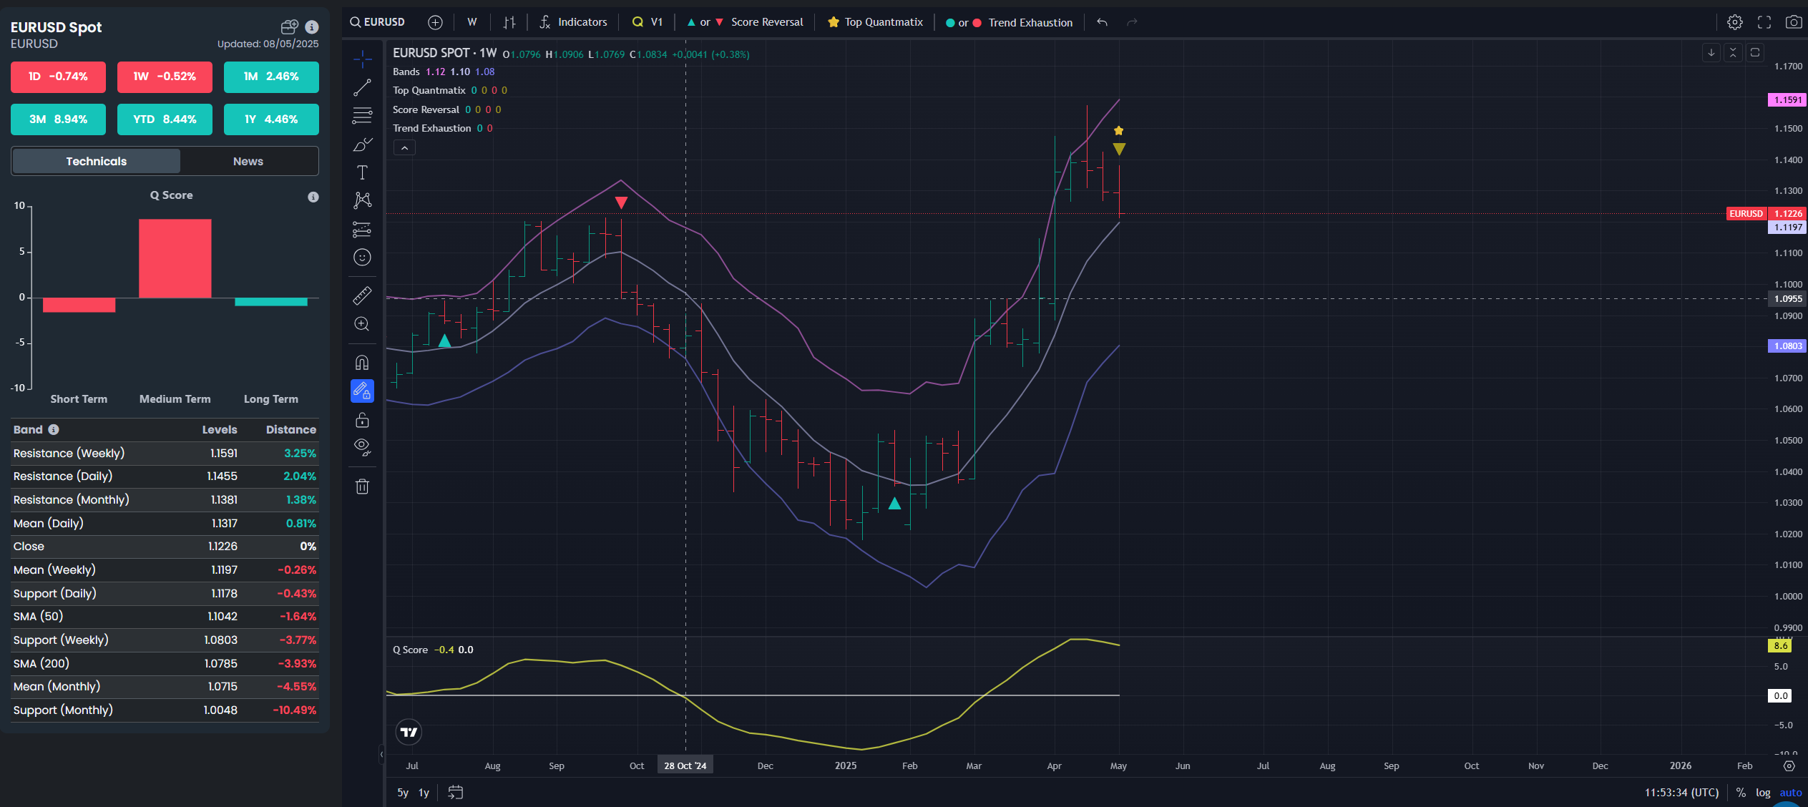1808x807 pixels.
Task: Toggle log scale on chart
Action: click(x=1763, y=793)
